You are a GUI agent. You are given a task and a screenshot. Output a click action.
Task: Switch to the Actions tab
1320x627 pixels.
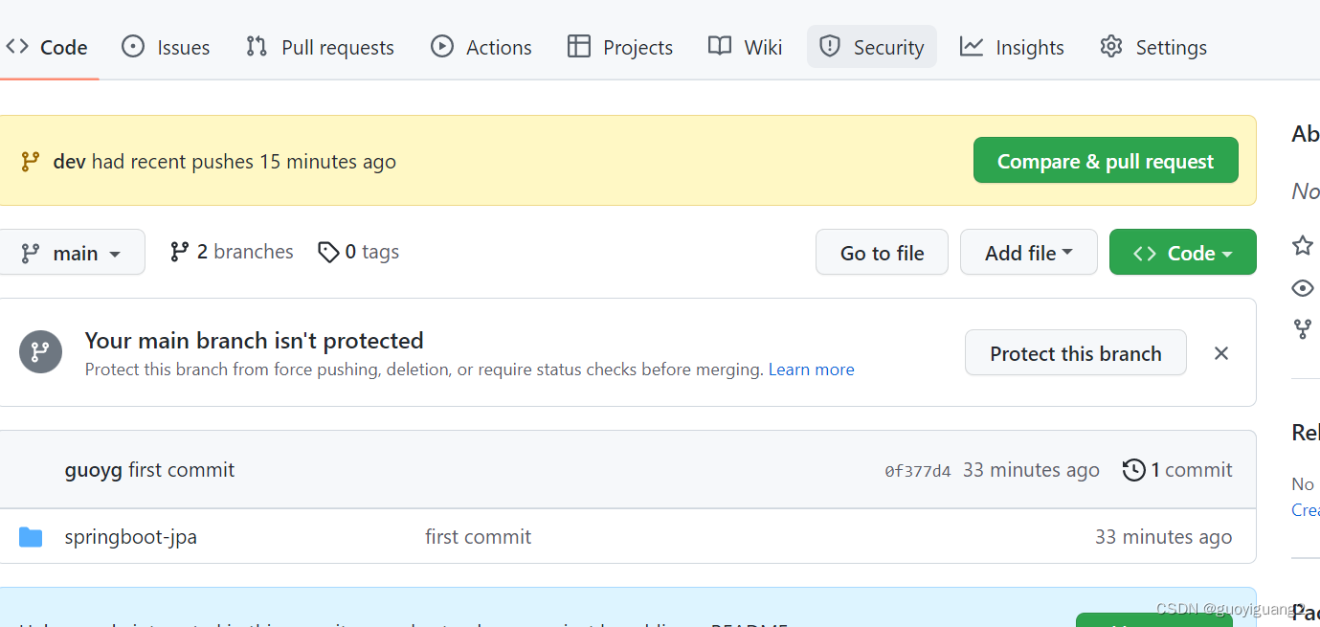coord(481,47)
